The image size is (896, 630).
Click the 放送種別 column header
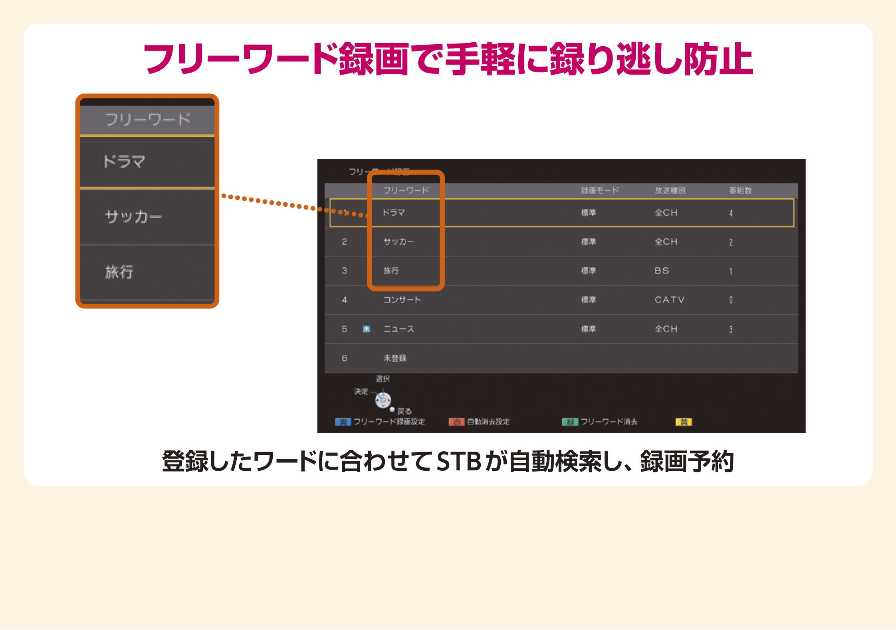coord(670,191)
